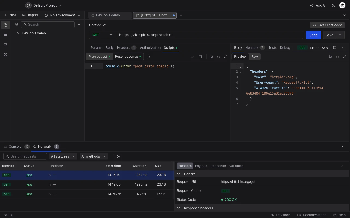Fold line 1 of the response JSON
This screenshot has height=218, width=350.
coord(240,66)
